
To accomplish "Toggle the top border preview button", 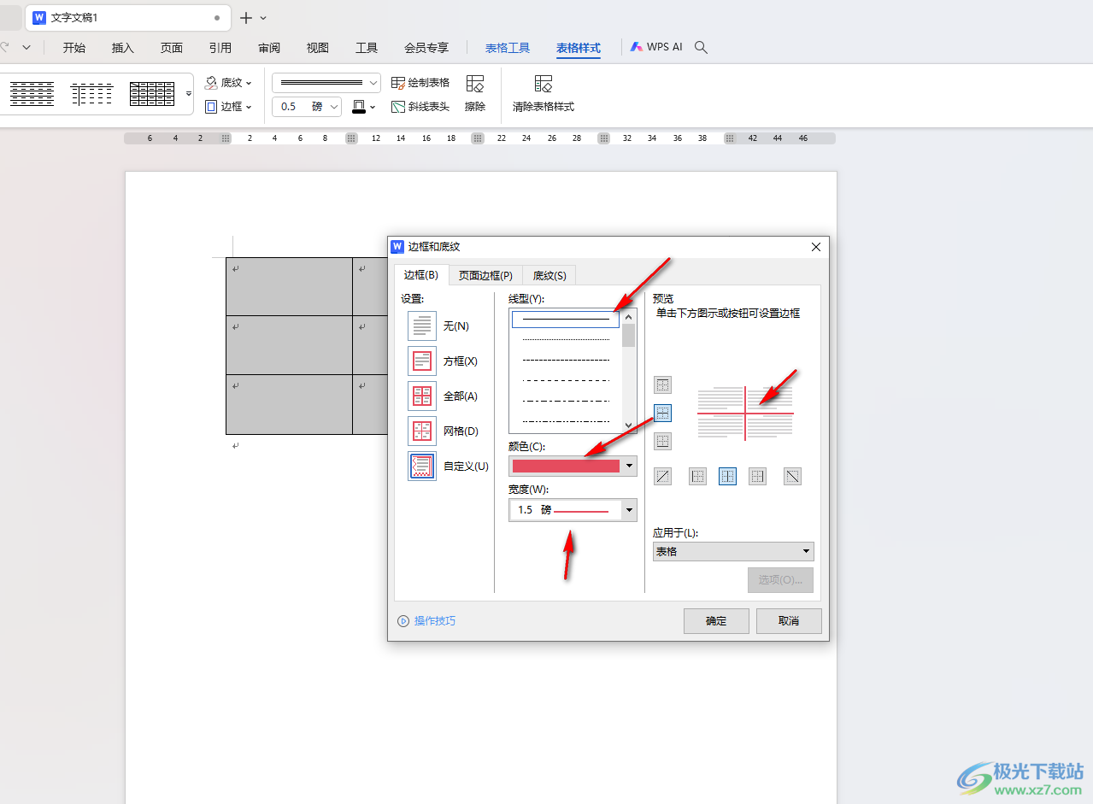I will tap(662, 385).
